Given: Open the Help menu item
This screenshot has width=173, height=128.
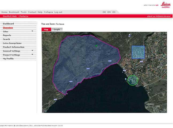Looking at the screenshot, I should pyautogui.click(x=40, y=12).
